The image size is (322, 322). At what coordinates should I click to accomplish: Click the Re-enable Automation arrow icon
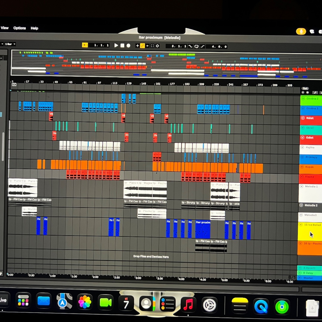point(147,46)
